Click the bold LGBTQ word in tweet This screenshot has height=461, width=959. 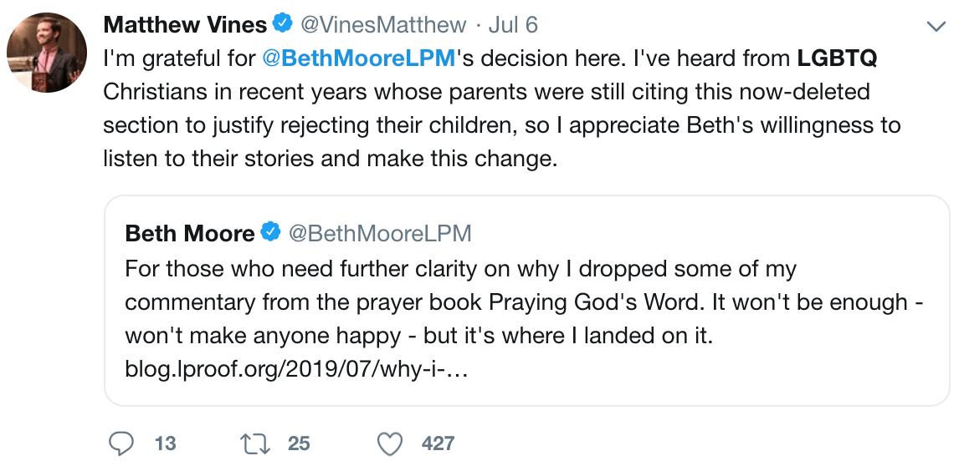tap(836, 58)
